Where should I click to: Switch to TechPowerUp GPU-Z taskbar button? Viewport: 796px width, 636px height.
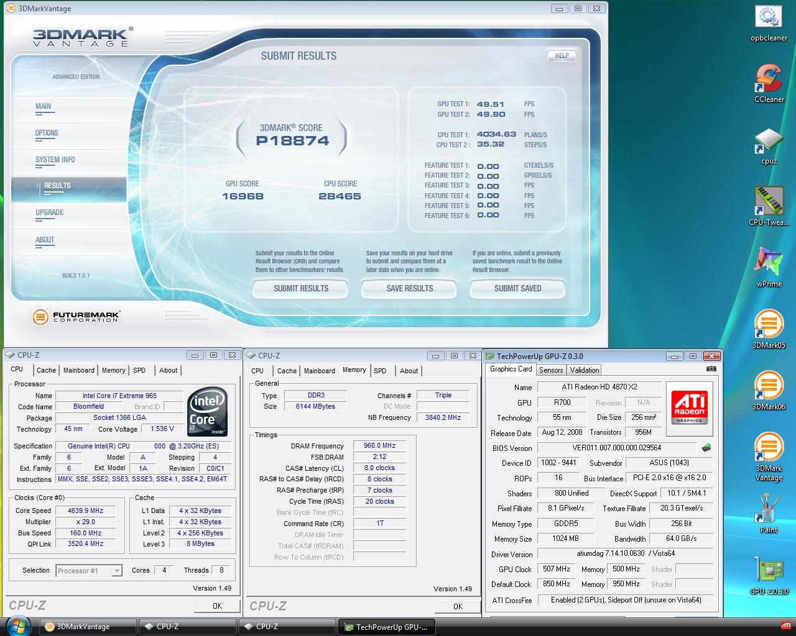(x=386, y=627)
